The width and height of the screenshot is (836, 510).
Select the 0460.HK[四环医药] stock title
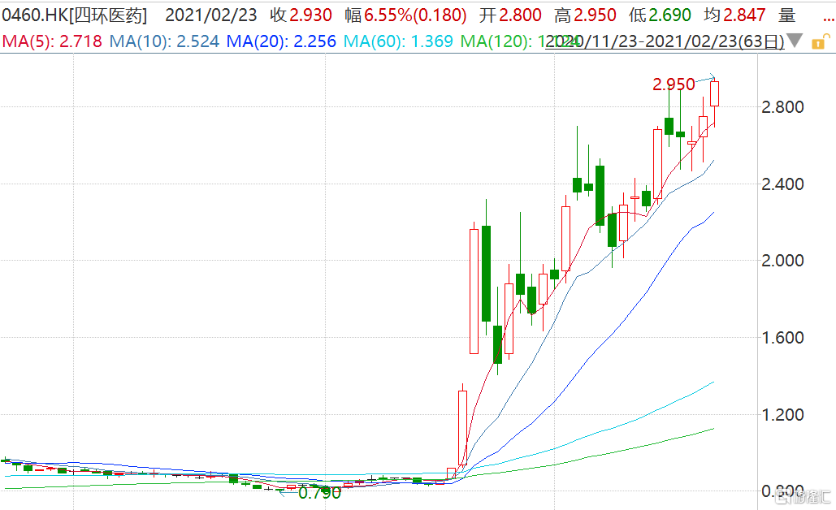pyautogui.click(x=75, y=15)
